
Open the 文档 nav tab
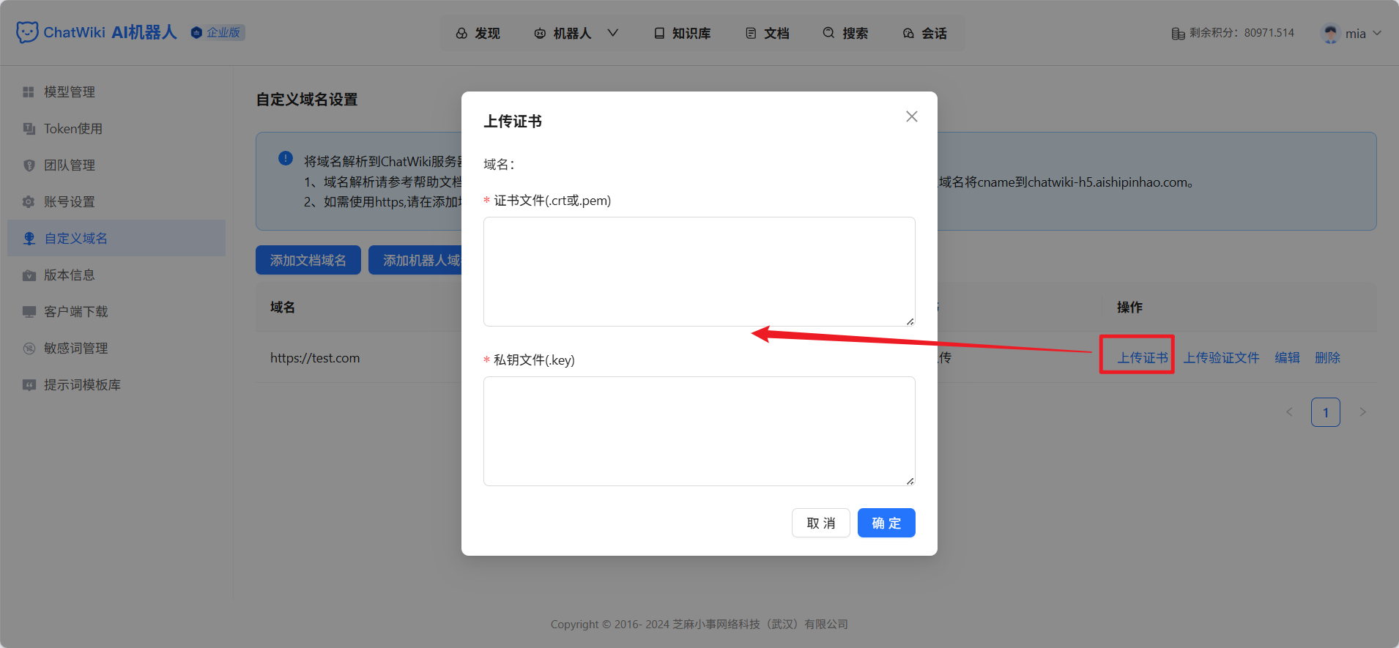[767, 33]
